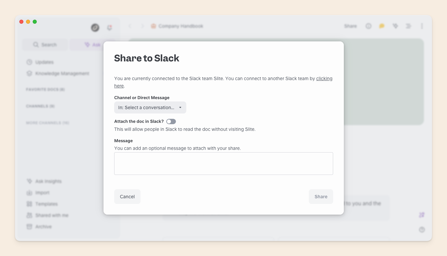
Task: Click the user avatar icon in sidebar
Action: point(95,28)
